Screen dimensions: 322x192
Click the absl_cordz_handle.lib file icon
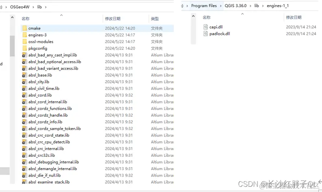24,115
